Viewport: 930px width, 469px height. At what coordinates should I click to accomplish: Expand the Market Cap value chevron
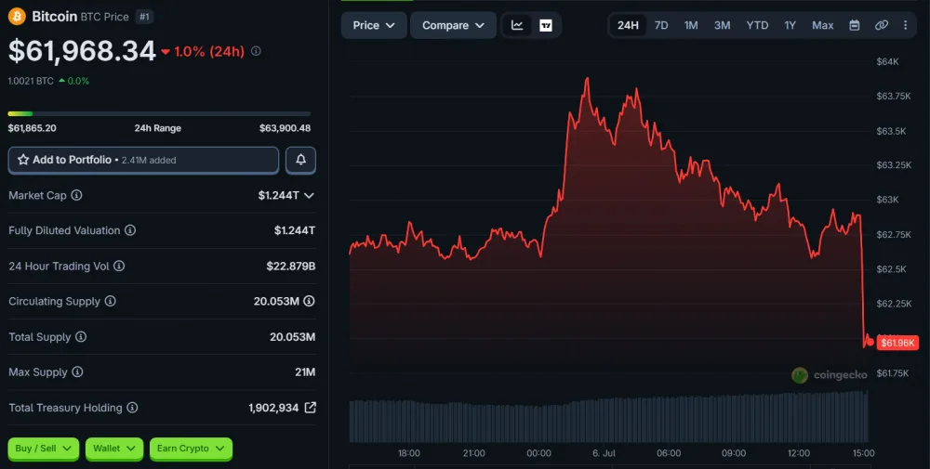pyautogui.click(x=309, y=195)
